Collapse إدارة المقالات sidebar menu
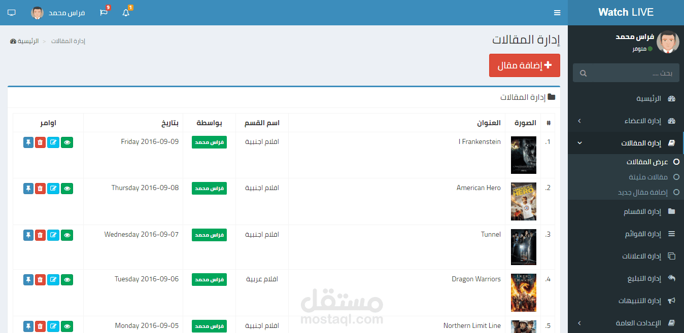The height and width of the screenshot is (333, 684). (626, 143)
